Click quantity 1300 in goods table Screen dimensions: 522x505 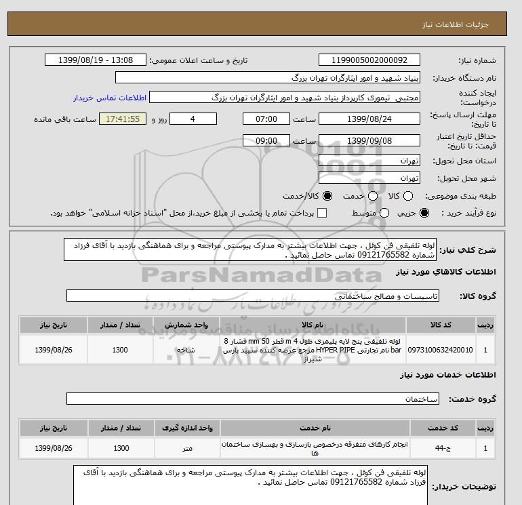pos(120,350)
